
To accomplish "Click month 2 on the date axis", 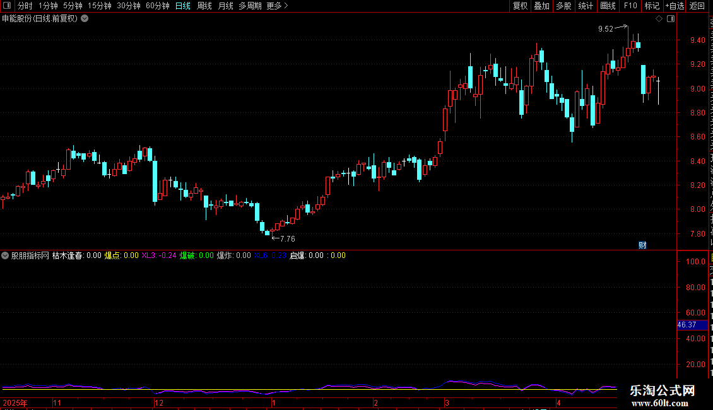I will pos(375,402).
